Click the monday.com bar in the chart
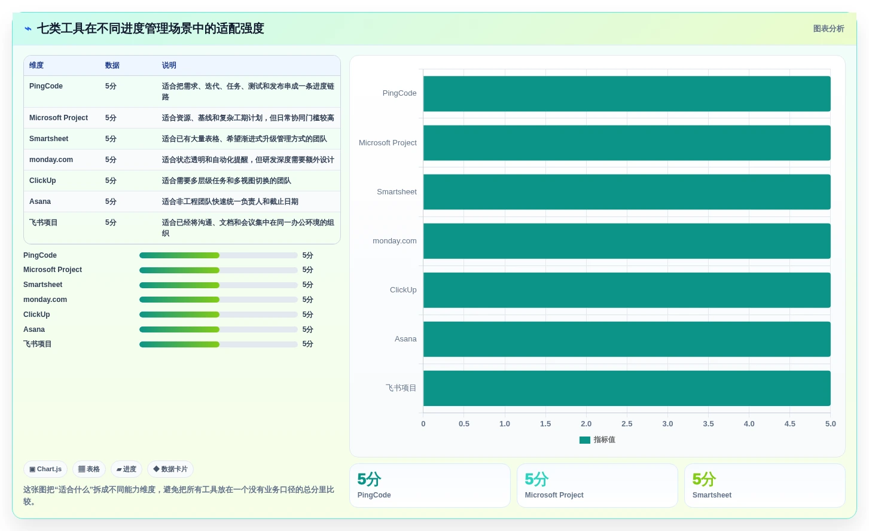This screenshot has height=531, width=869. coord(627,241)
